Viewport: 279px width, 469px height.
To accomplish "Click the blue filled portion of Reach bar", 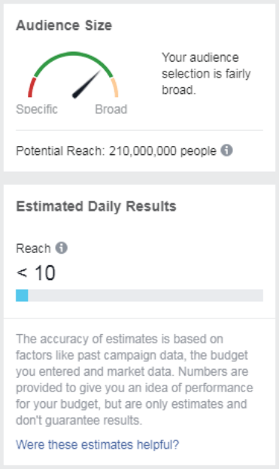I will point(22,295).
